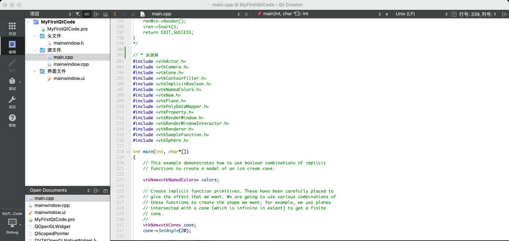This screenshot has height=241, width=509.
Task: Open 项目 (Projects) mode in sidebar
Action: pos(12,102)
